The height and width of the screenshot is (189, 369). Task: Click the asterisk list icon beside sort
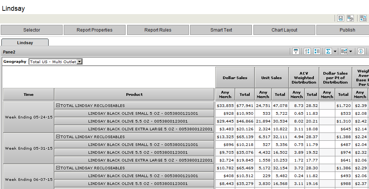pos(317,52)
